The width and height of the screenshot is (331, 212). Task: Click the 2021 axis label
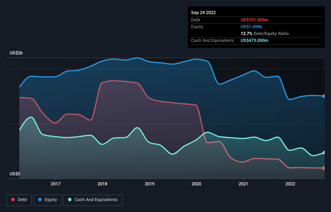coord(244,184)
